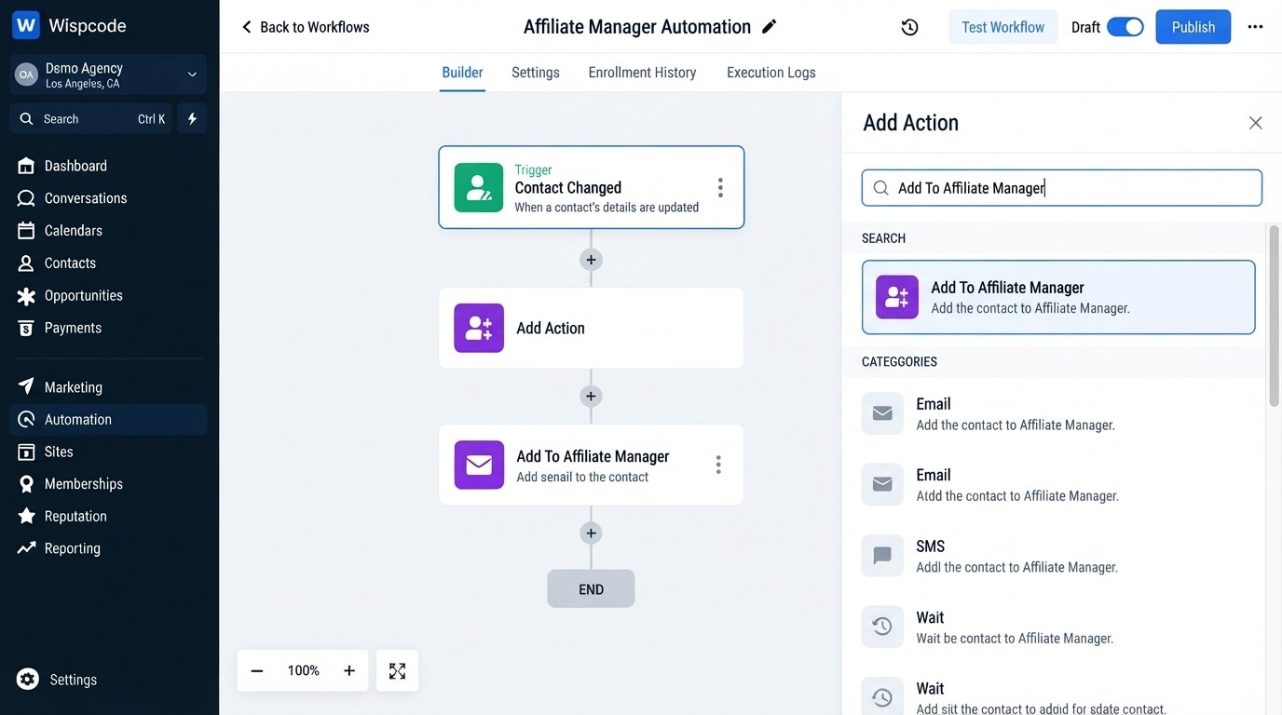Click the Marketing paper plane icon
1282x715 pixels.
pyautogui.click(x=26, y=386)
